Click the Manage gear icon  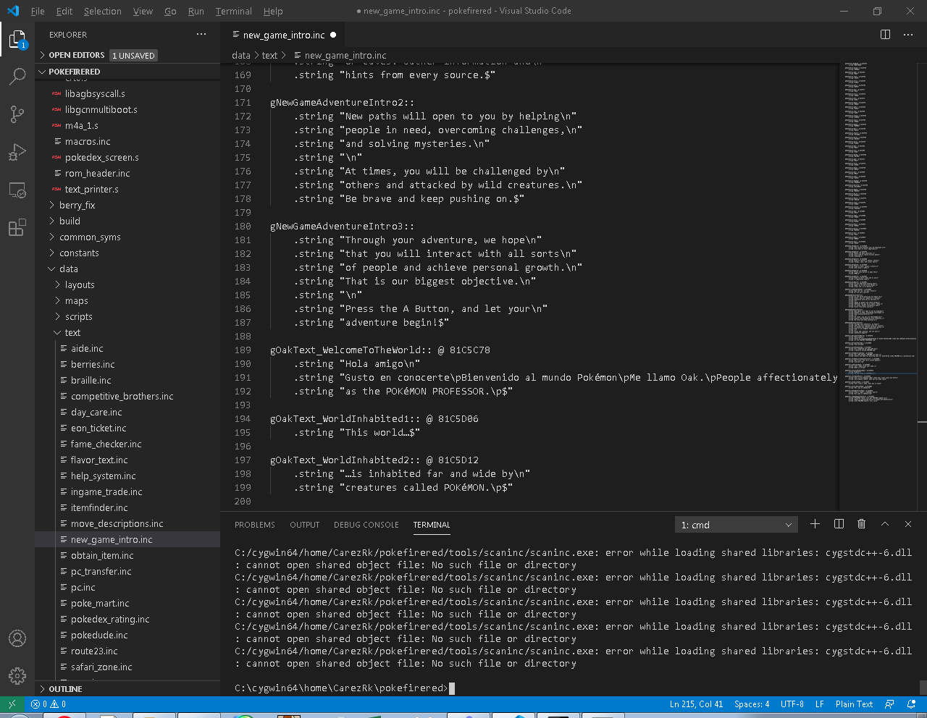tap(17, 676)
